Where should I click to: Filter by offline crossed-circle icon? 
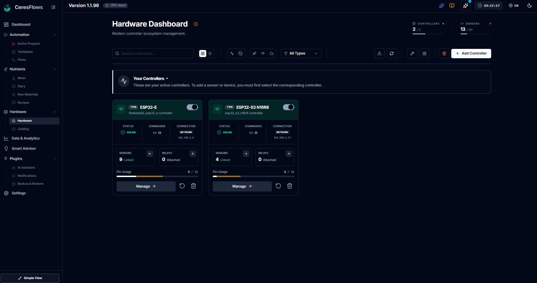click(x=240, y=53)
